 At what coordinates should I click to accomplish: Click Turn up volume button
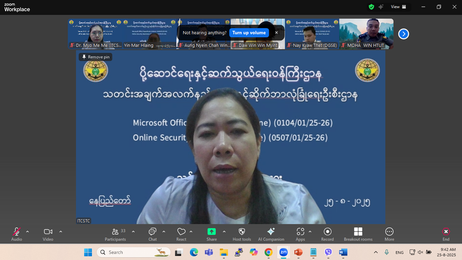click(249, 33)
